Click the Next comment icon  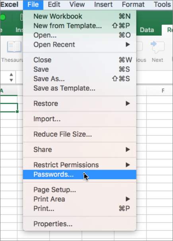point(157,47)
